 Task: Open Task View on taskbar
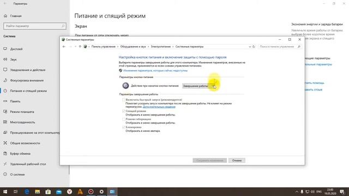pyautogui.click(x=16, y=192)
